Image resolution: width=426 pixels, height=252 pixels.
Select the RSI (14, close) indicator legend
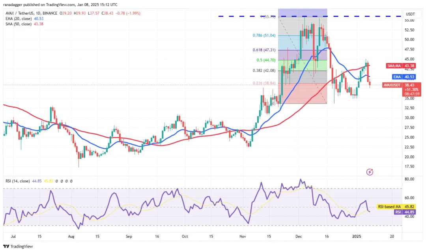tap(18, 181)
